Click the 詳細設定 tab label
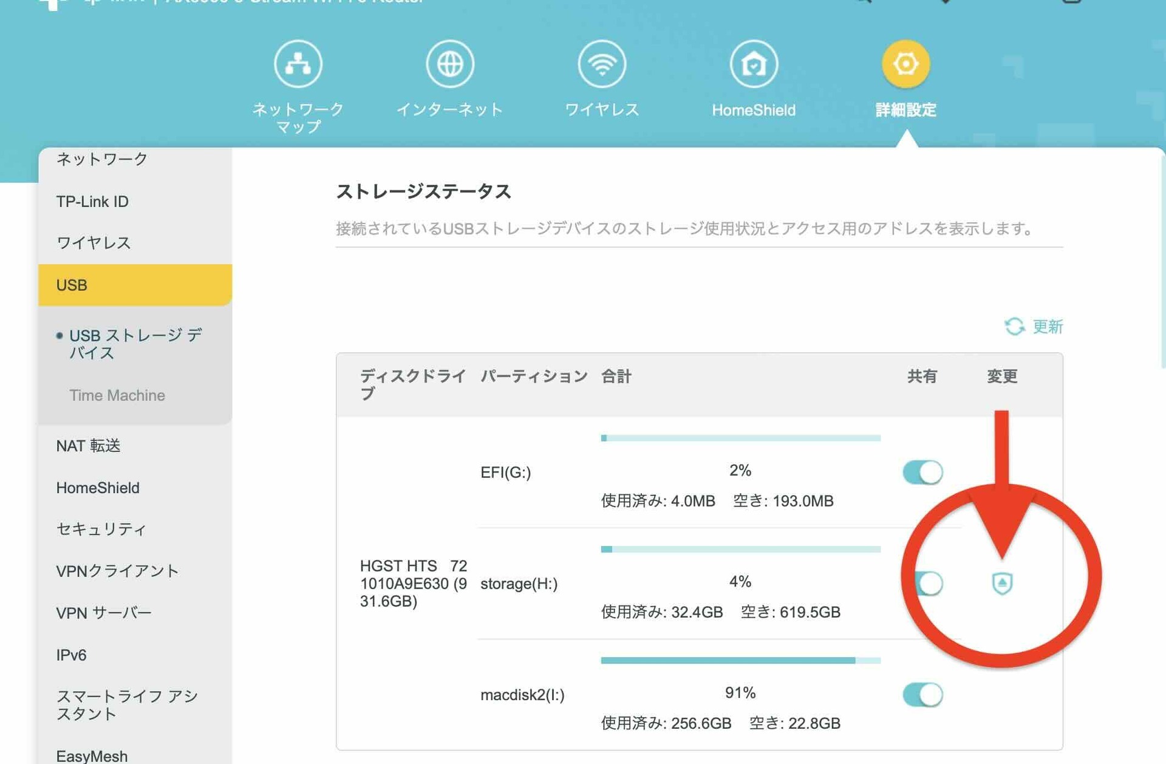Viewport: 1166px width, 764px height. coord(905,110)
